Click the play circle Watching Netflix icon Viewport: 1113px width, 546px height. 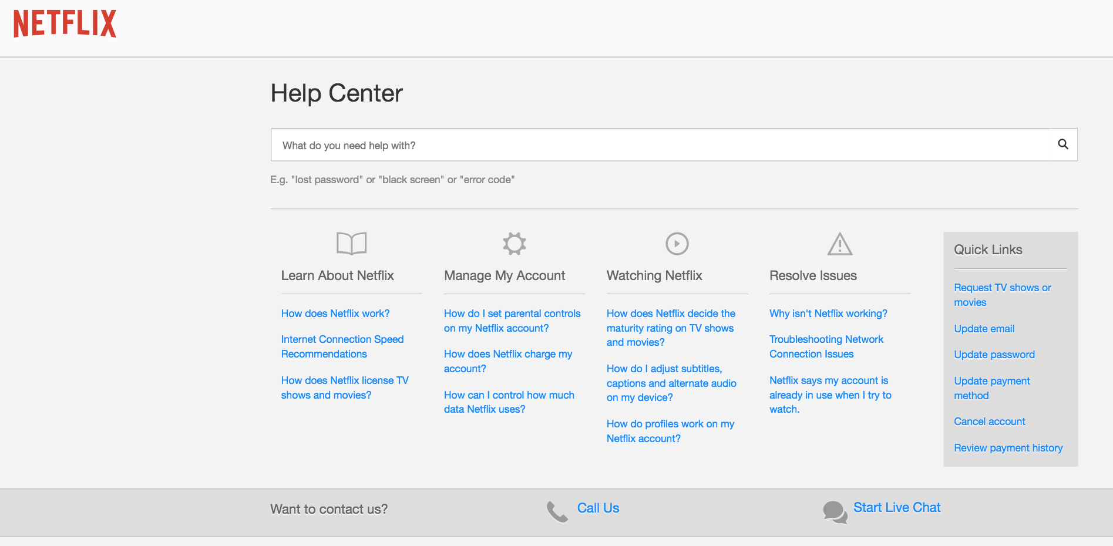pyautogui.click(x=677, y=243)
